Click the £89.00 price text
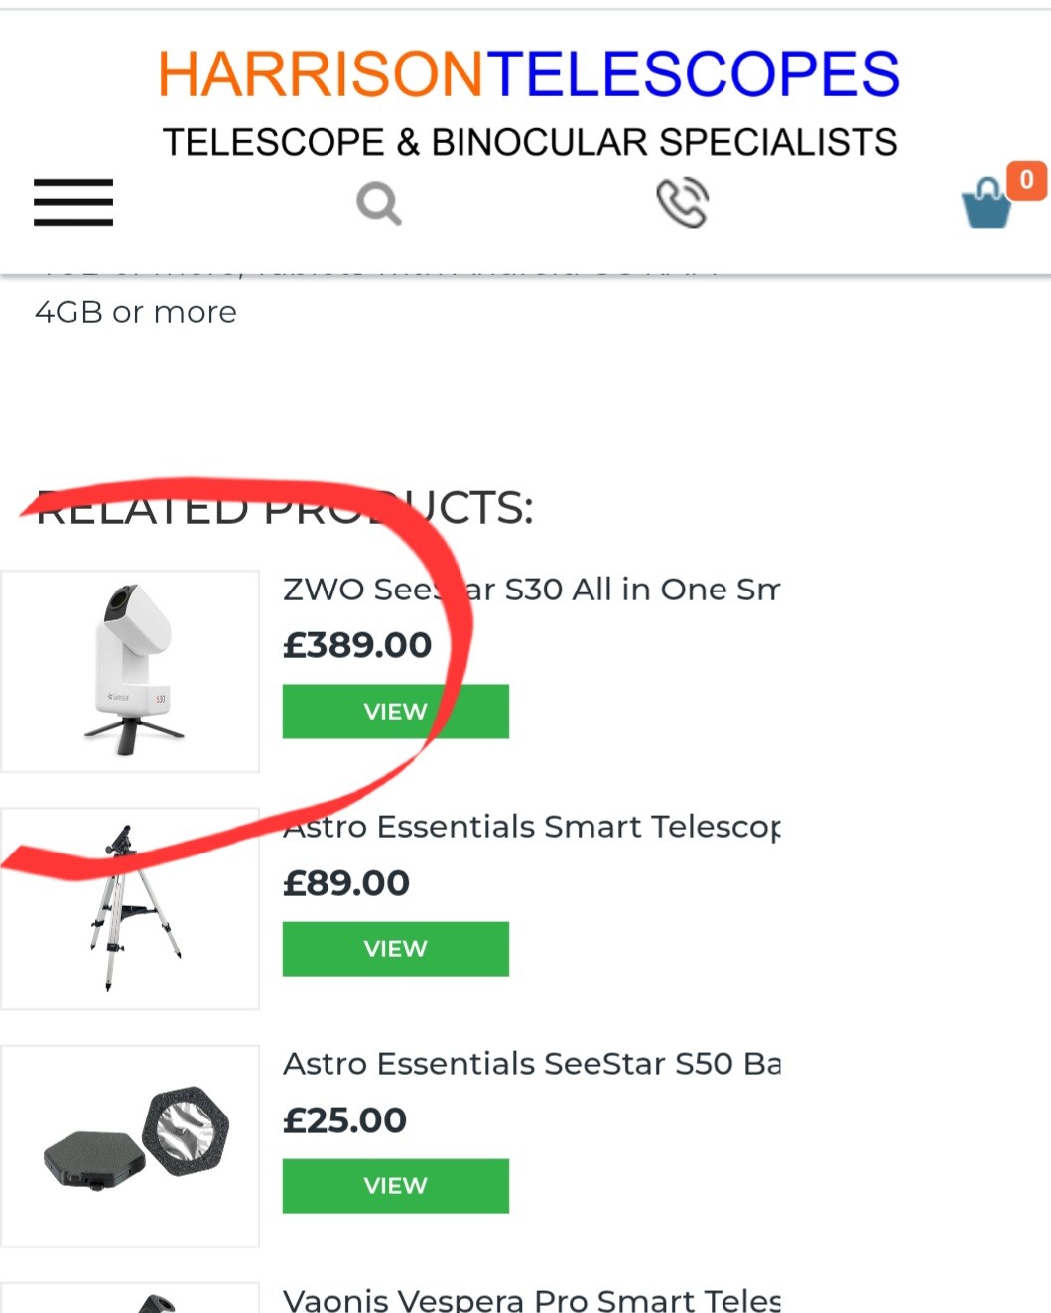Image resolution: width=1051 pixels, height=1313 pixels. 346,883
